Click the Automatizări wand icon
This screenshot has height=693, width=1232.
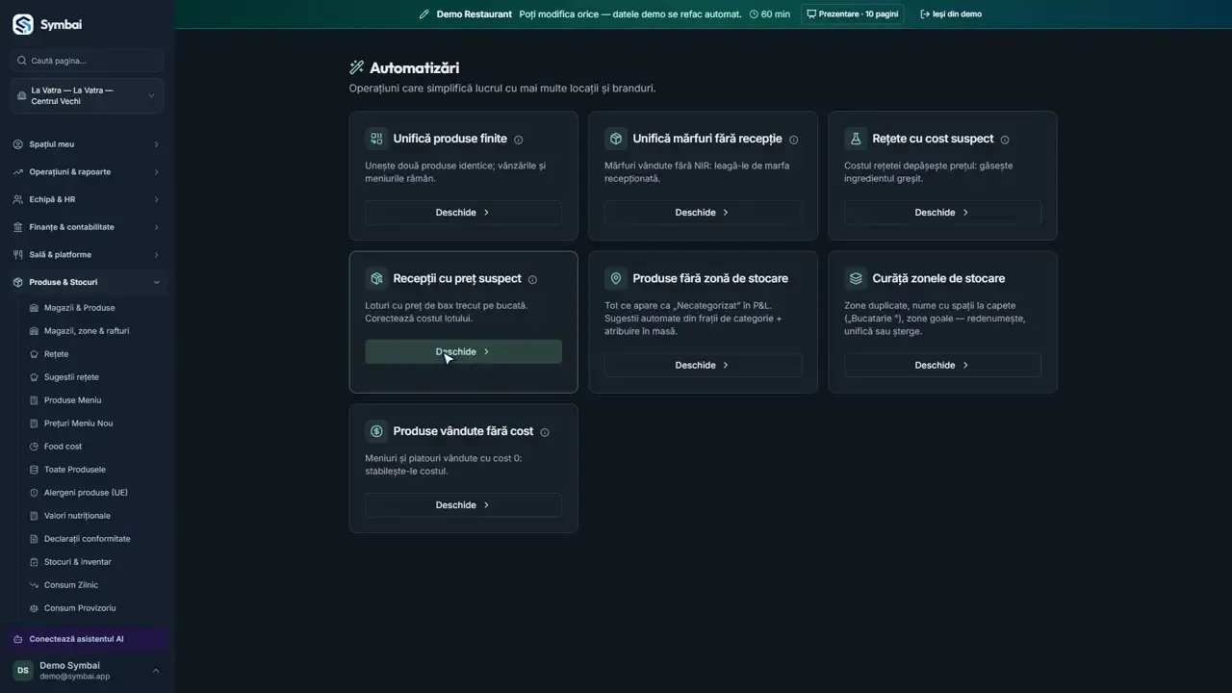[x=356, y=67]
